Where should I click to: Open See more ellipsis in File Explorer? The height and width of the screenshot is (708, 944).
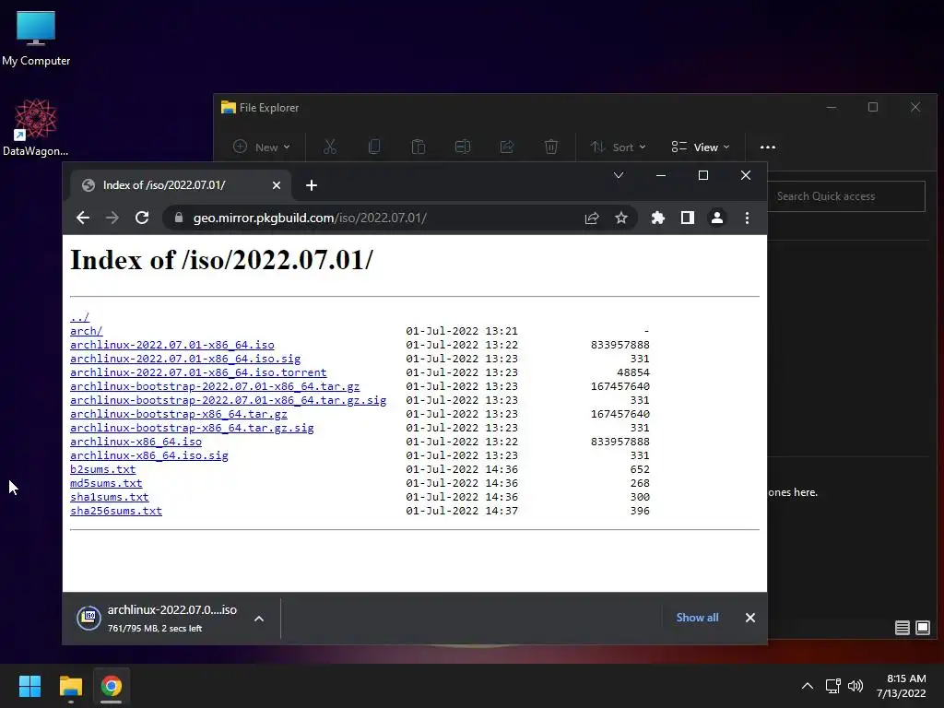pyautogui.click(x=768, y=147)
